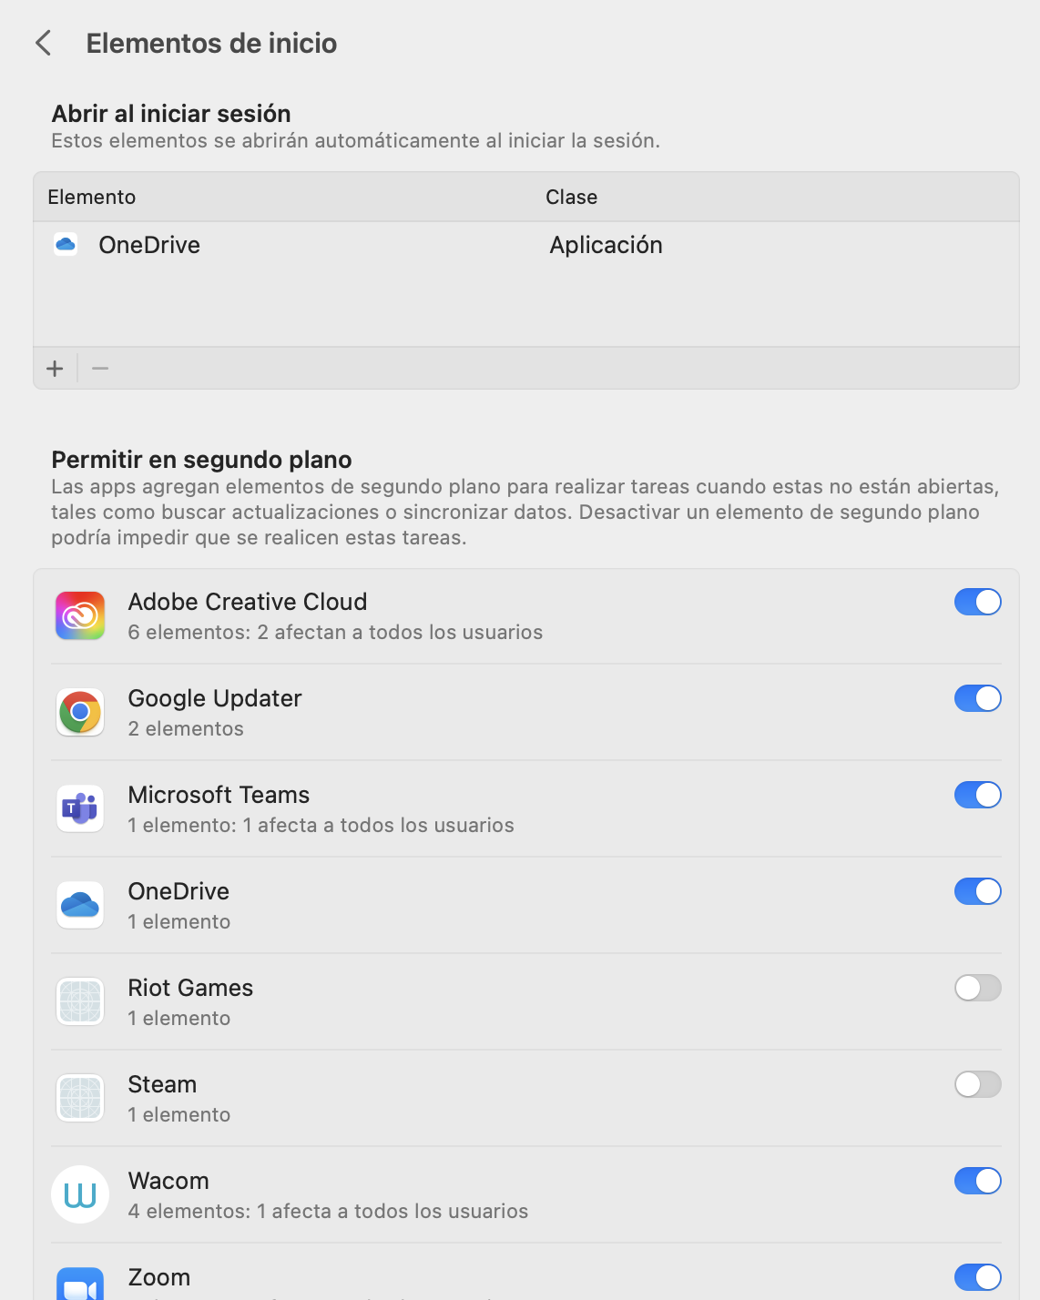Click the Elemento column header
Image resolution: width=1040 pixels, height=1300 pixels.
(x=92, y=198)
